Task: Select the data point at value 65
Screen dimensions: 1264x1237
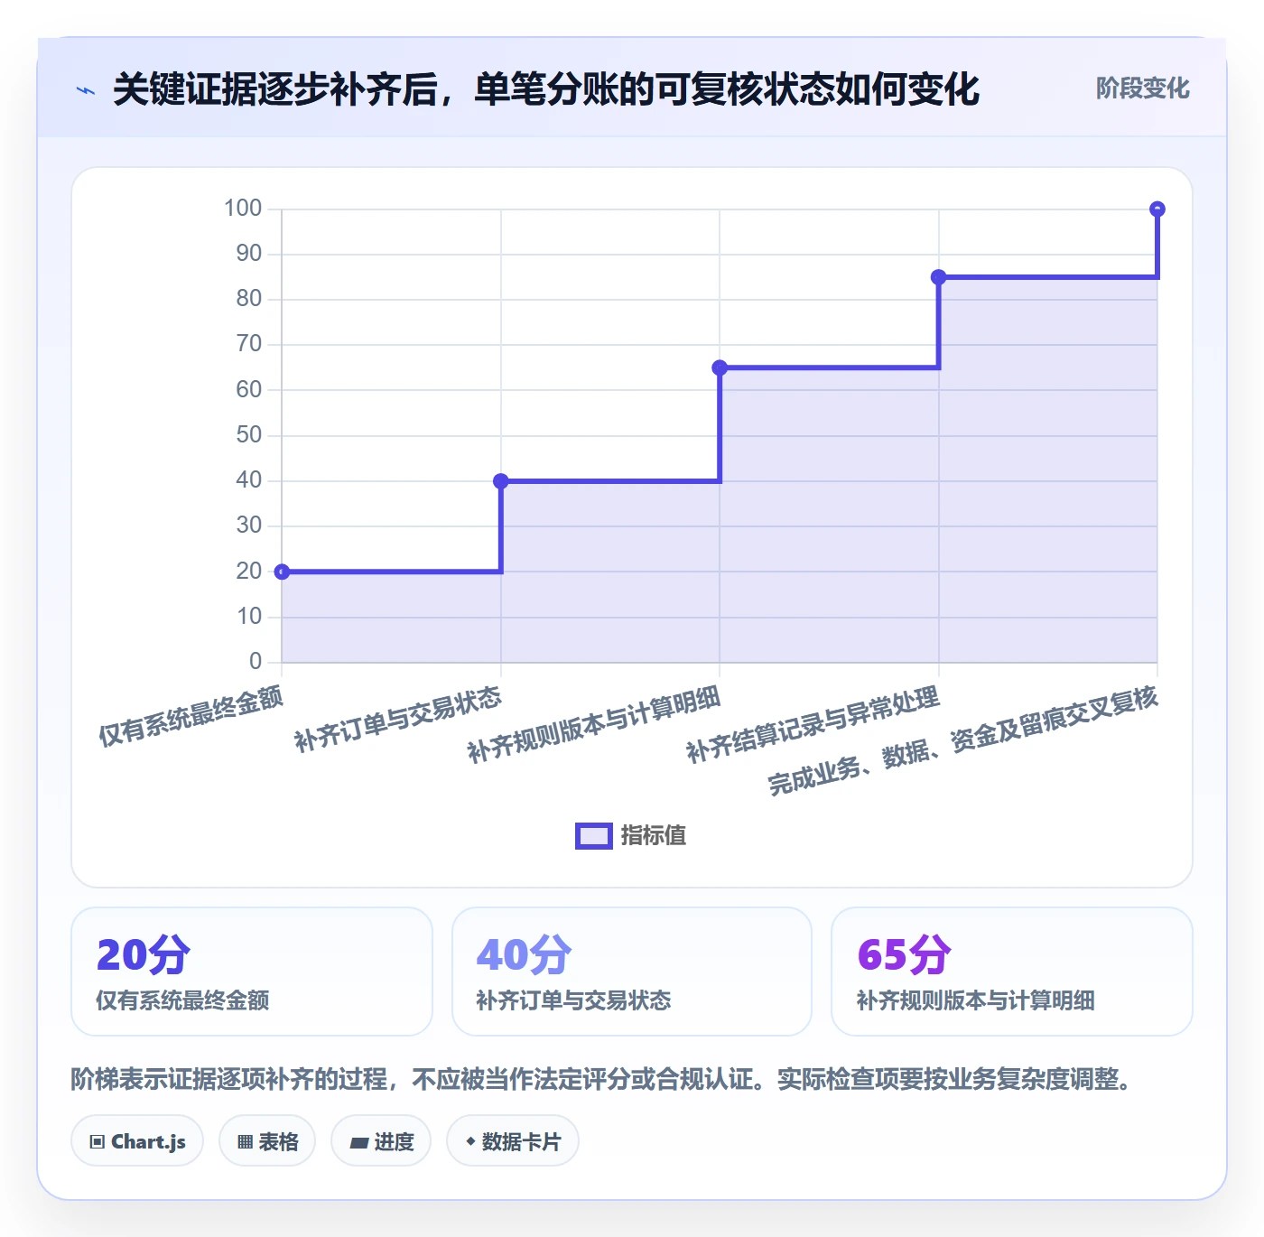Action: point(720,367)
